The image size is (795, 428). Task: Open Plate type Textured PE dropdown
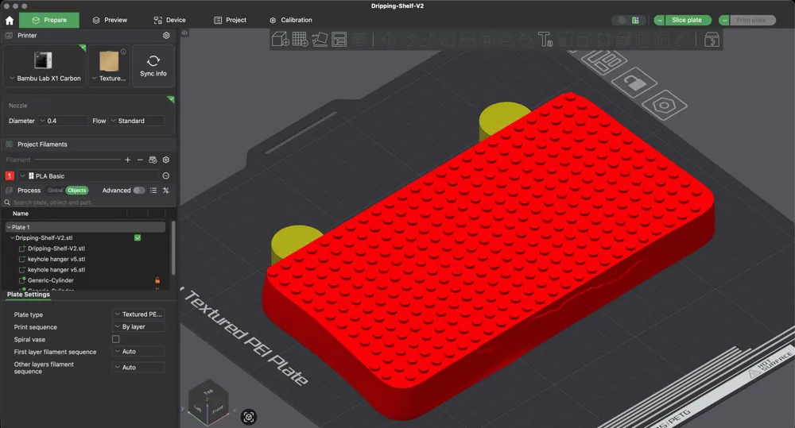138,314
